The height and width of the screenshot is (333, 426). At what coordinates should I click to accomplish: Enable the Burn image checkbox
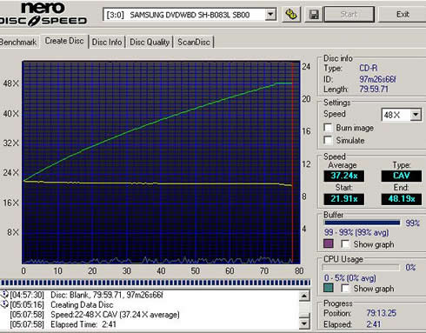click(x=328, y=128)
